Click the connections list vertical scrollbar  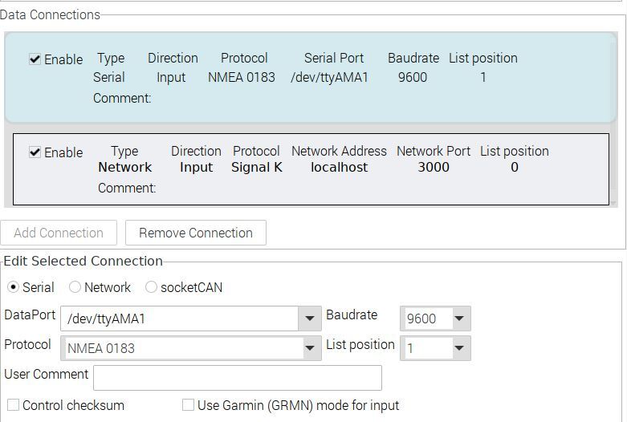click(614, 120)
